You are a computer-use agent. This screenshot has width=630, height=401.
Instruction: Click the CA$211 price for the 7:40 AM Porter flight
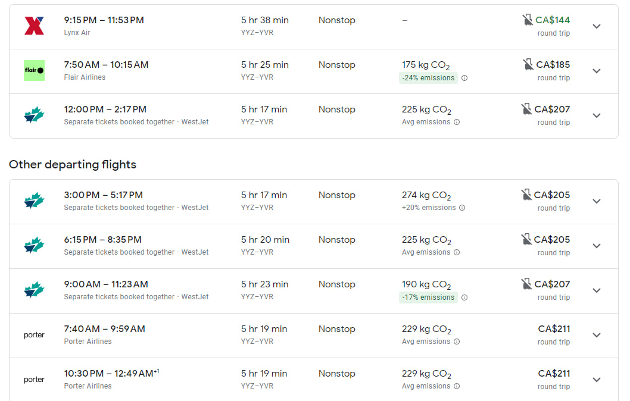click(555, 328)
